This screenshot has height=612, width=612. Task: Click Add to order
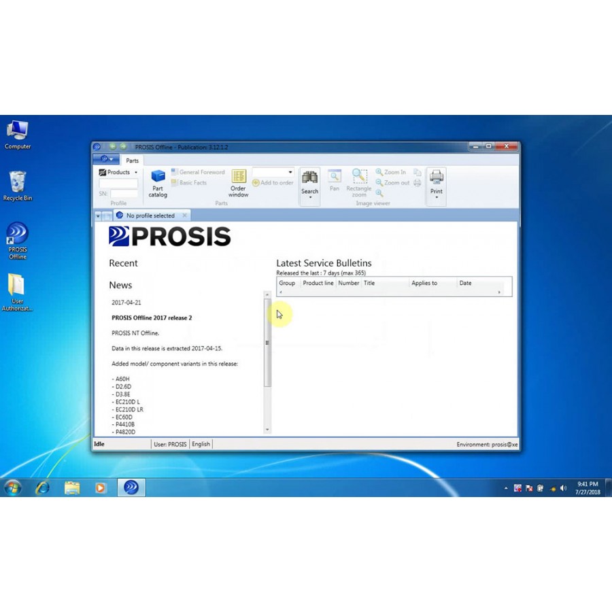tap(273, 183)
